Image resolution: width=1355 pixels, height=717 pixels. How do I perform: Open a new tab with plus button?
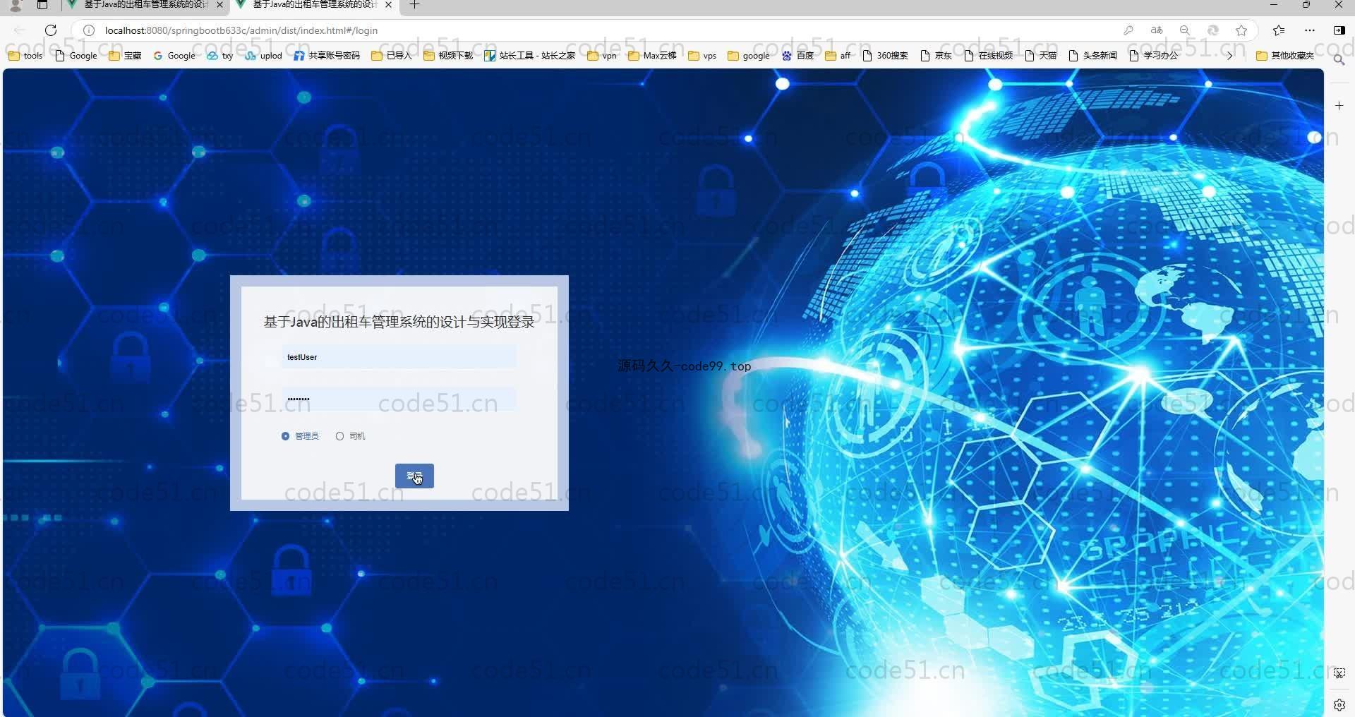click(415, 5)
